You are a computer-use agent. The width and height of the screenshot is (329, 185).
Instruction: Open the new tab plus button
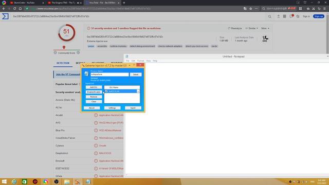(x=124, y=3)
